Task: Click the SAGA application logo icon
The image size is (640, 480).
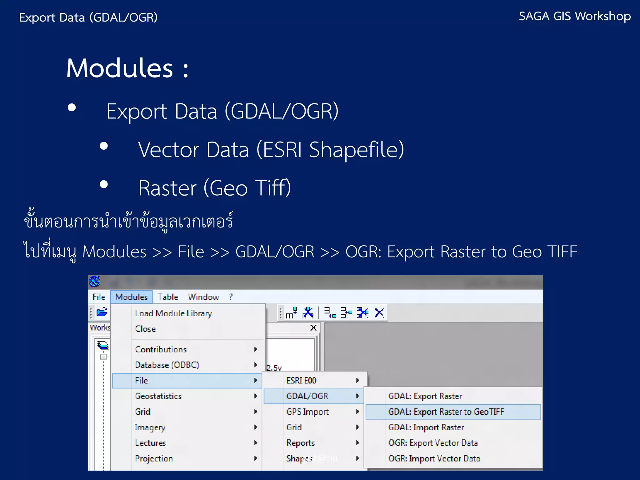Action: tap(95, 282)
